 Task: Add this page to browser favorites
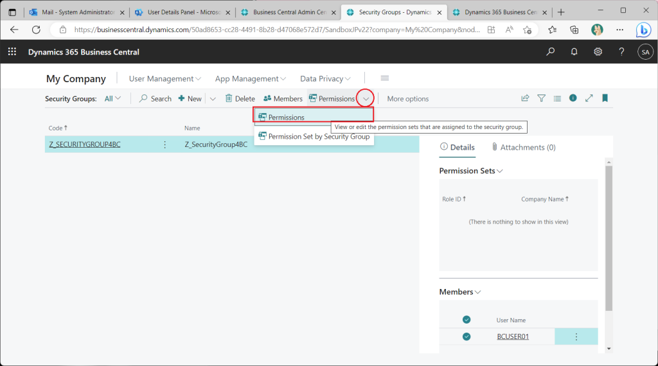528,30
